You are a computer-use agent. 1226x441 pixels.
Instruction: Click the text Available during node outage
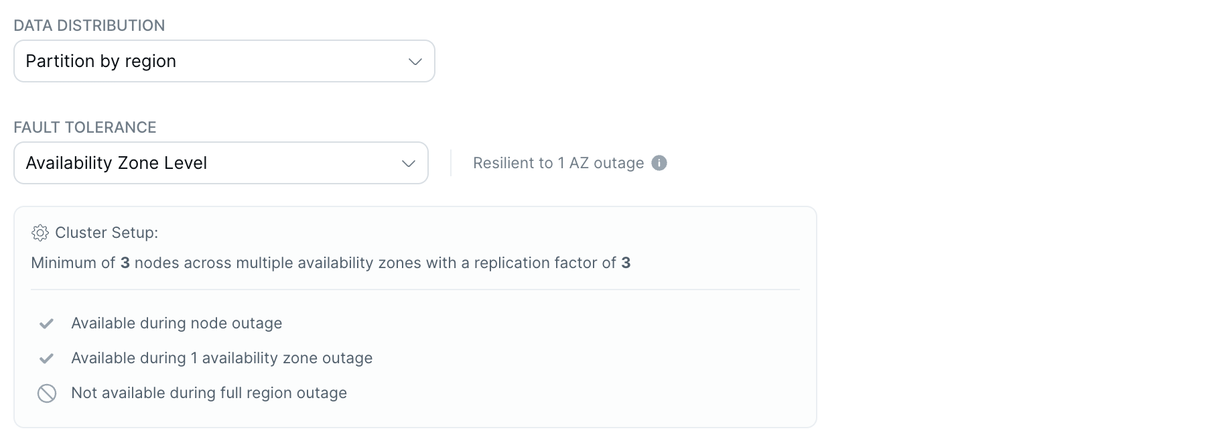coord(176,323)
